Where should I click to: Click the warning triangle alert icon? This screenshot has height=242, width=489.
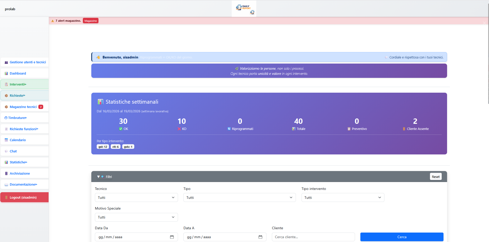click(x=53, y=21)
